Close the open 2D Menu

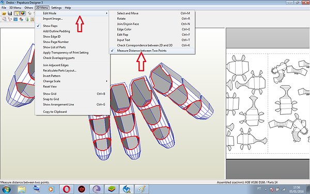tap(42, 8)
